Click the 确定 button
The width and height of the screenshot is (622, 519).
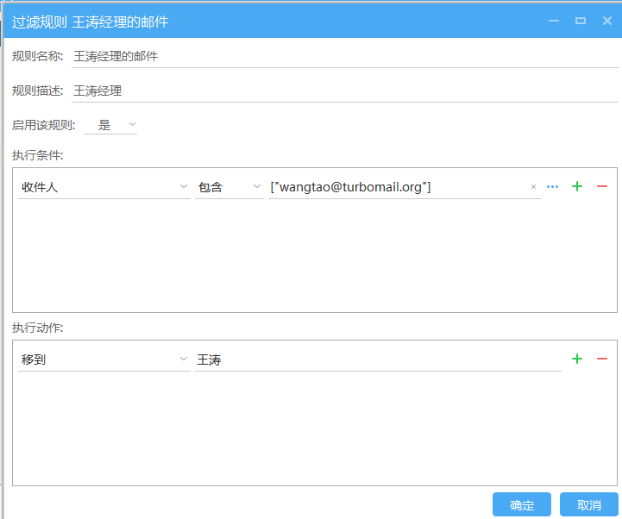521,504
